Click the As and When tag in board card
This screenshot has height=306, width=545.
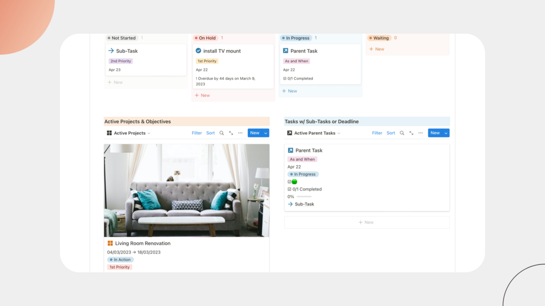coord(297,61)
